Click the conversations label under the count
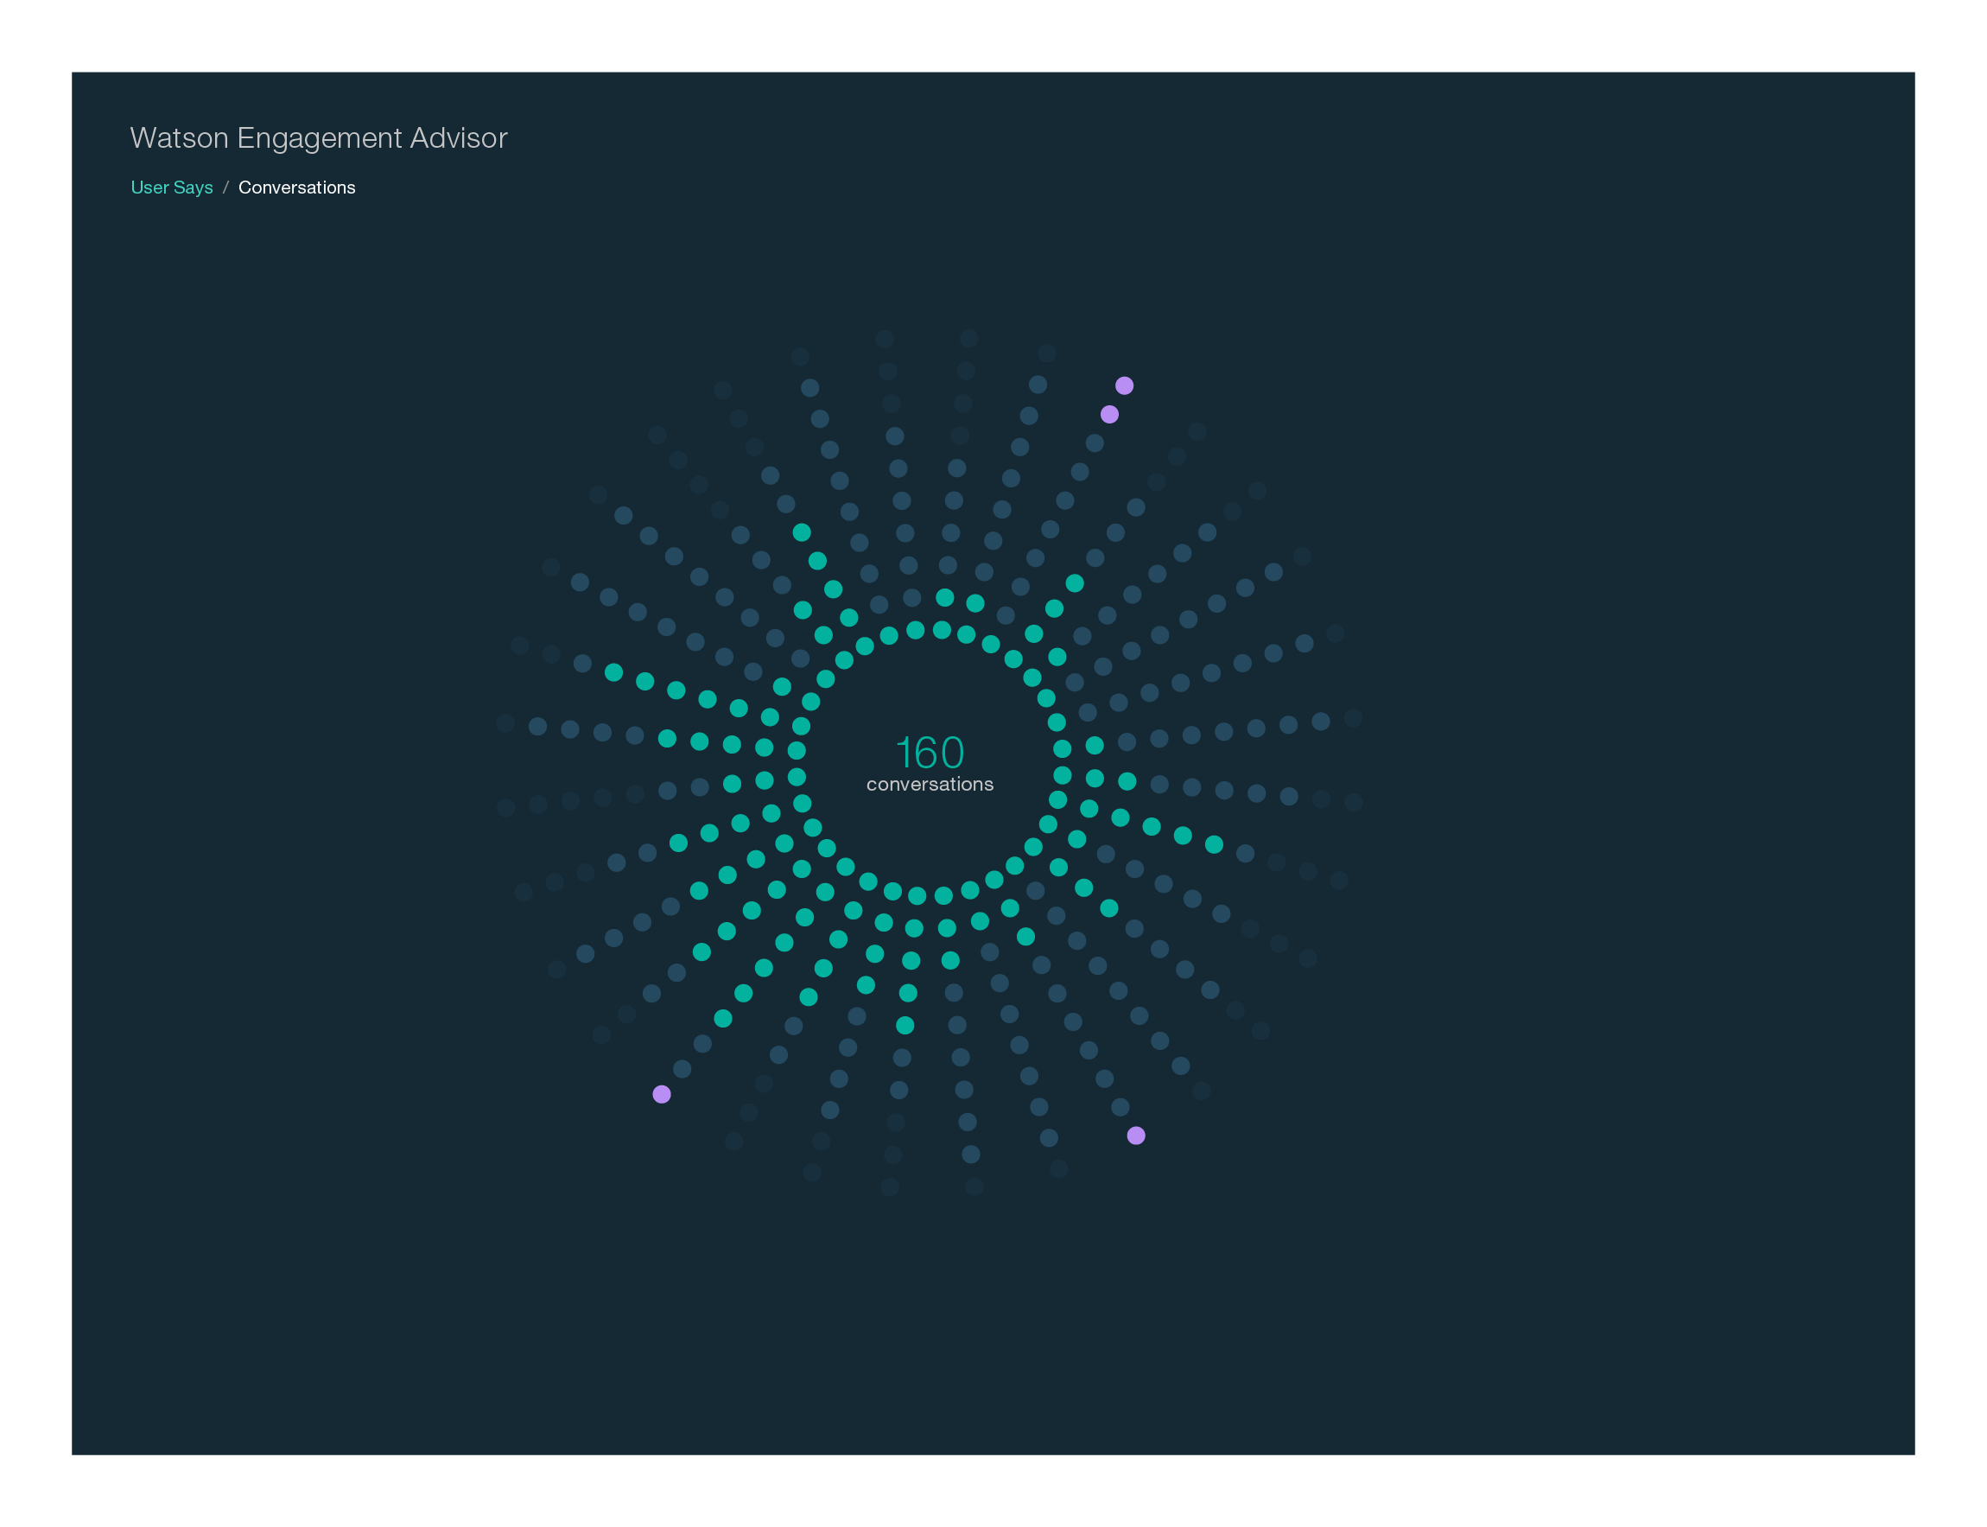The height and width of the screenshot is (1527, 1987). point(930,785)
